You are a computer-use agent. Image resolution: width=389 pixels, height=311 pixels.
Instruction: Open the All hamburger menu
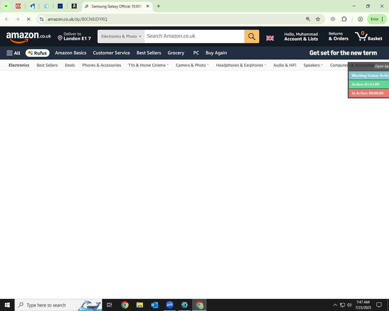(13, 53)
